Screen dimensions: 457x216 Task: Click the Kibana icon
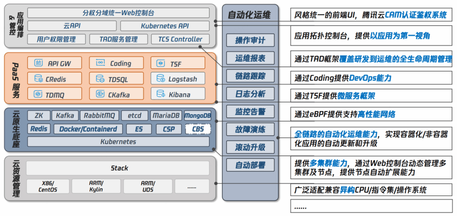click(x=161, y=94)
